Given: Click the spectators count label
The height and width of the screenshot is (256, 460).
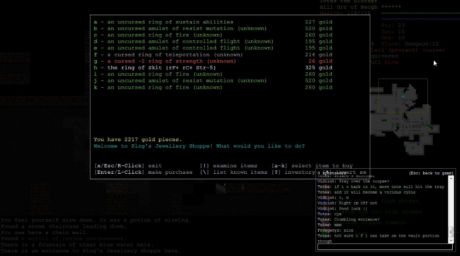Looking at the screenshot, I should pos(332,173).
